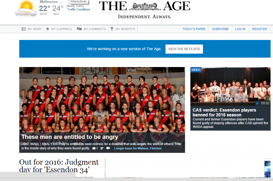Open comments via story's comment bubble icon

[95, 148]
